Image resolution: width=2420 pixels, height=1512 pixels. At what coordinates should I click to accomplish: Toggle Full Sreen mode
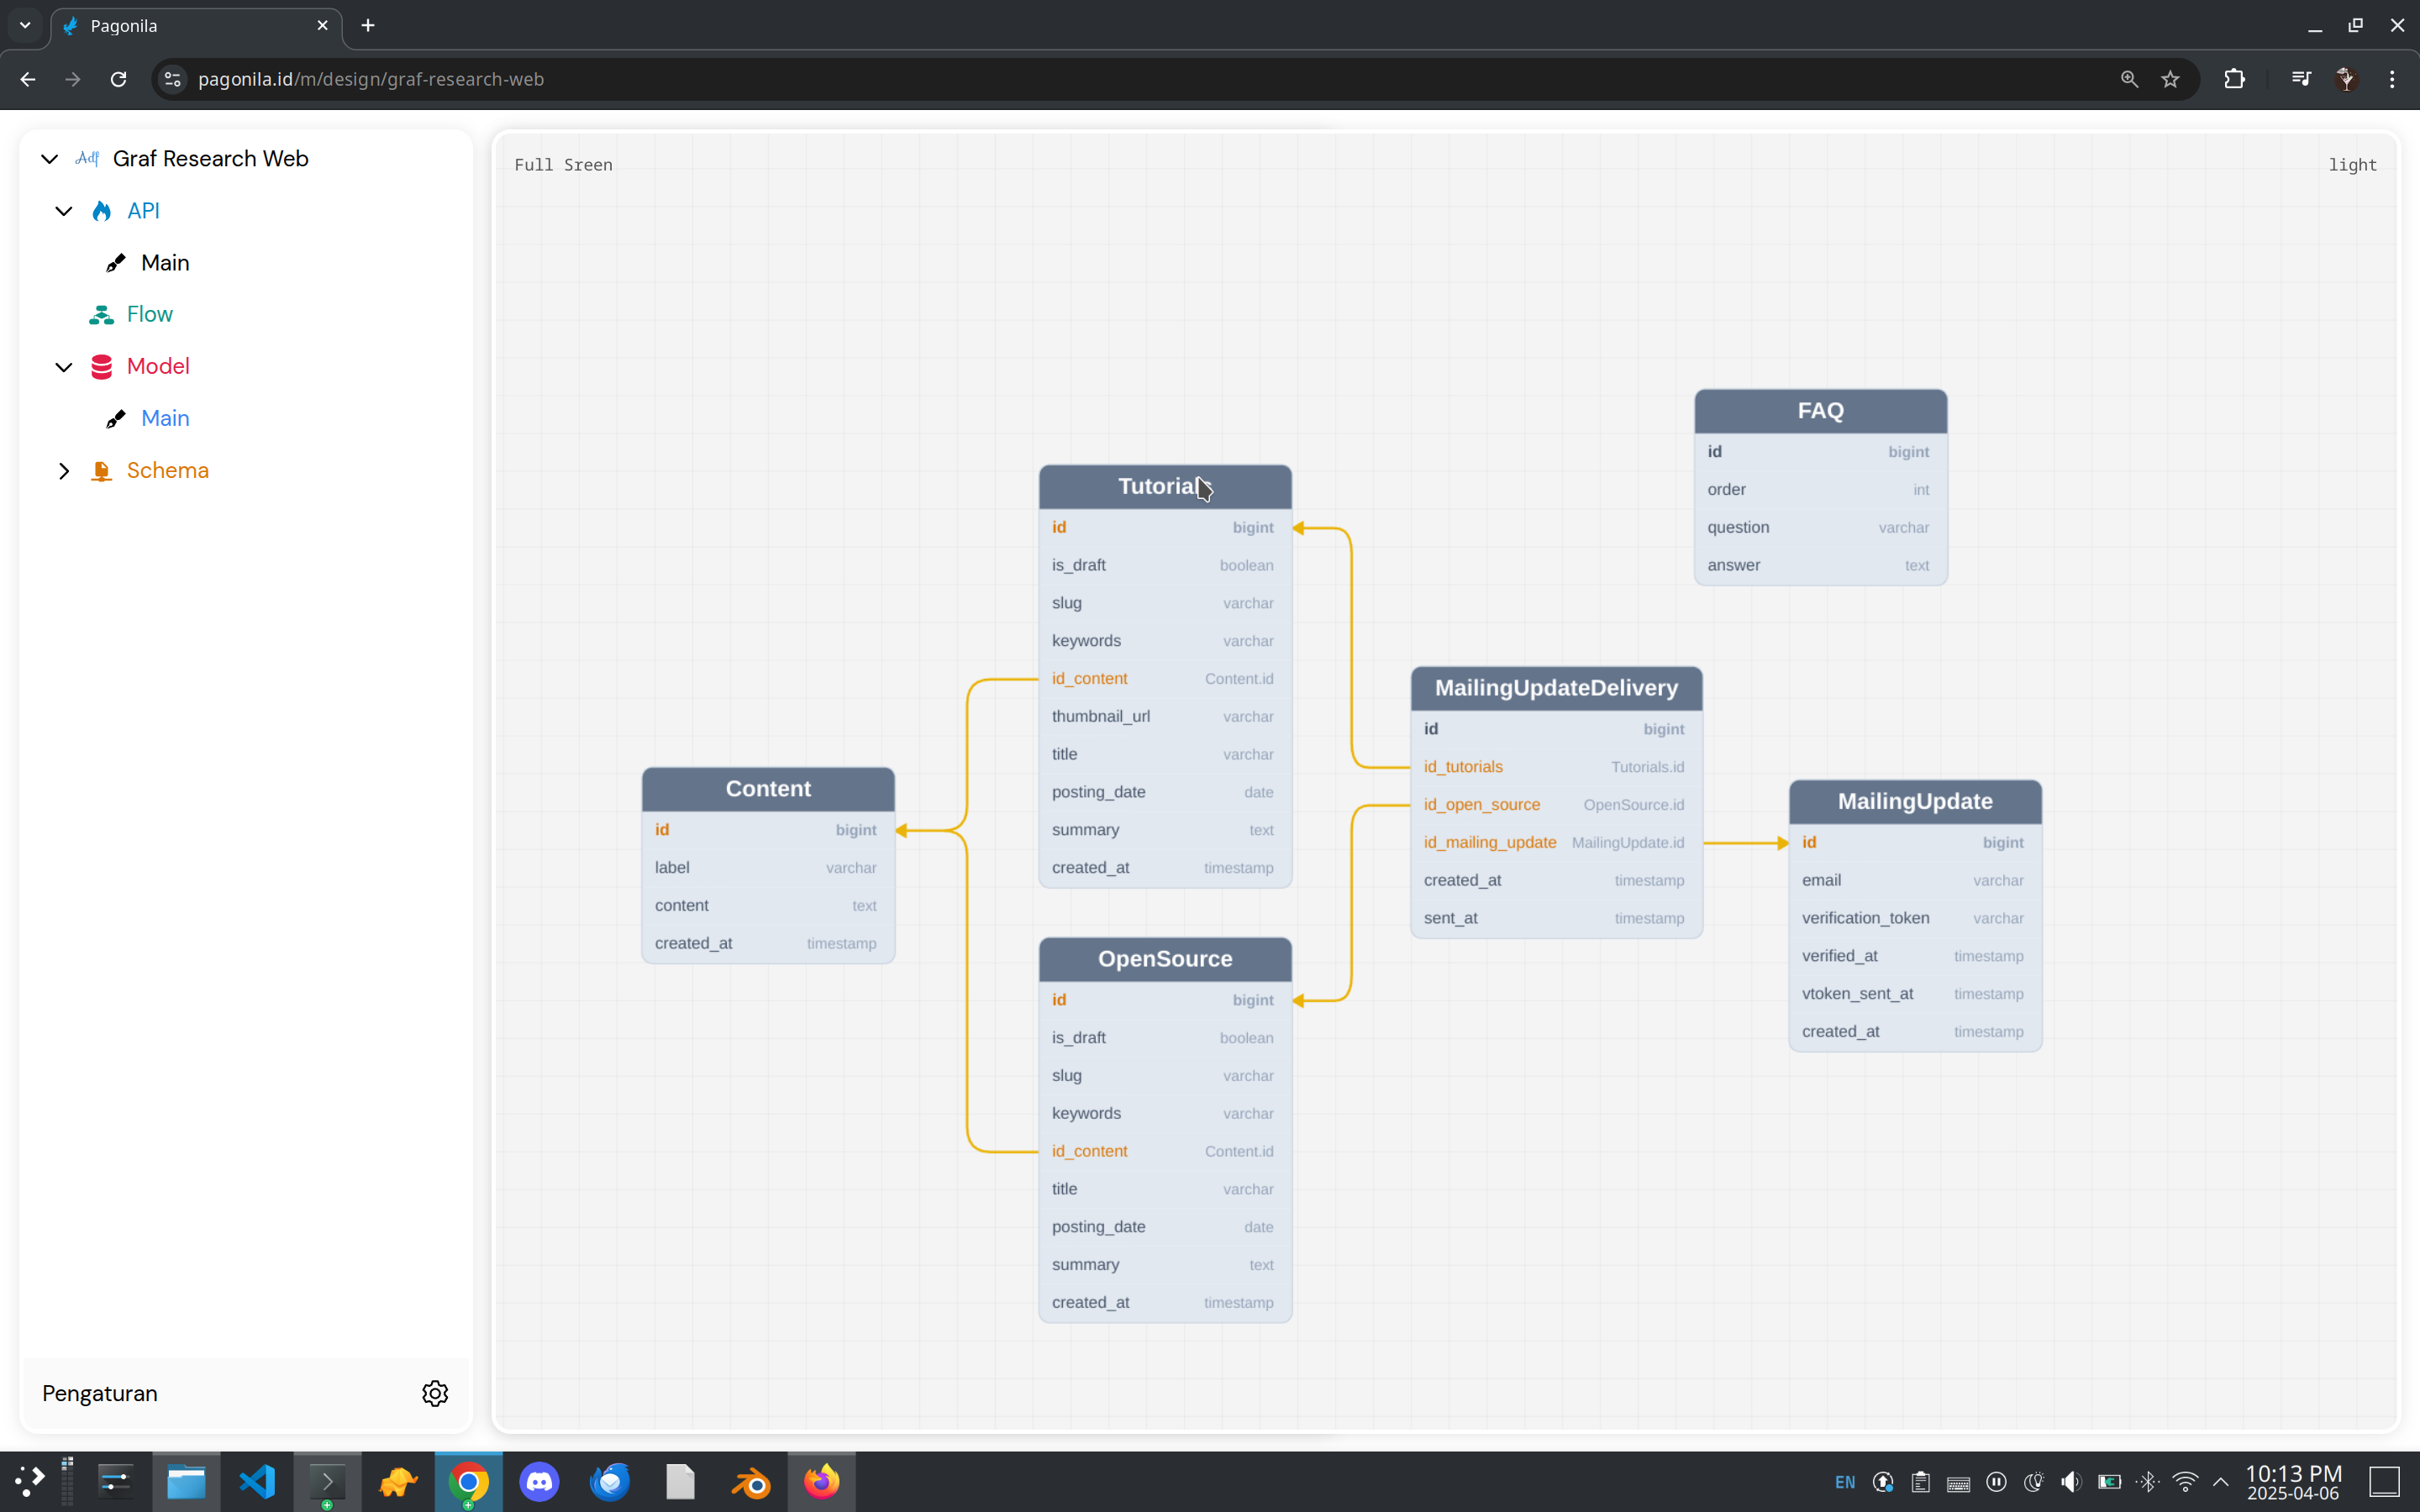[563, 165]
